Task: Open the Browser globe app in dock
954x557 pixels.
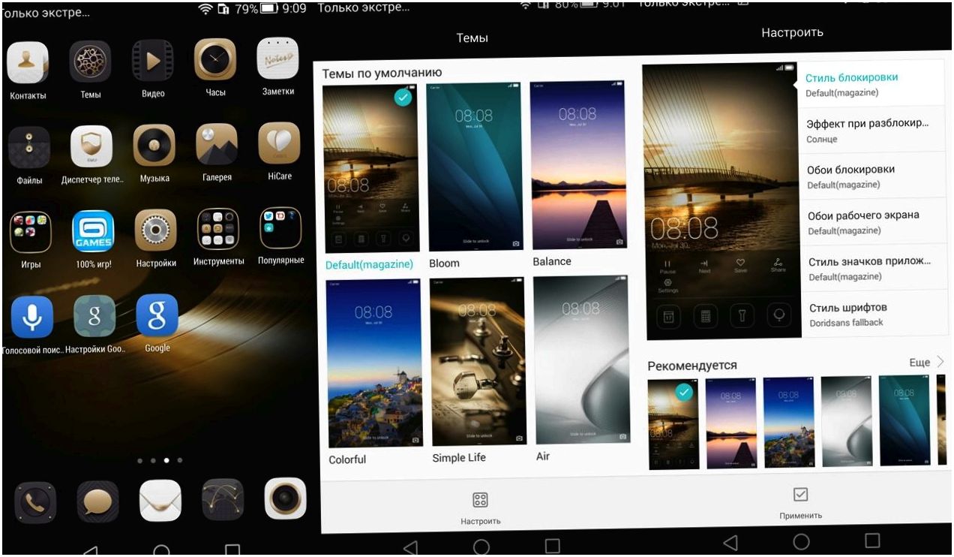Action: pyautogui.click(x=223, y=499)
